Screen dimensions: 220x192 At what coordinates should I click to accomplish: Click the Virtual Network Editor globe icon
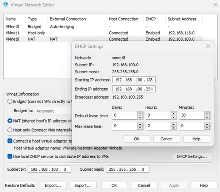point(5,5)
